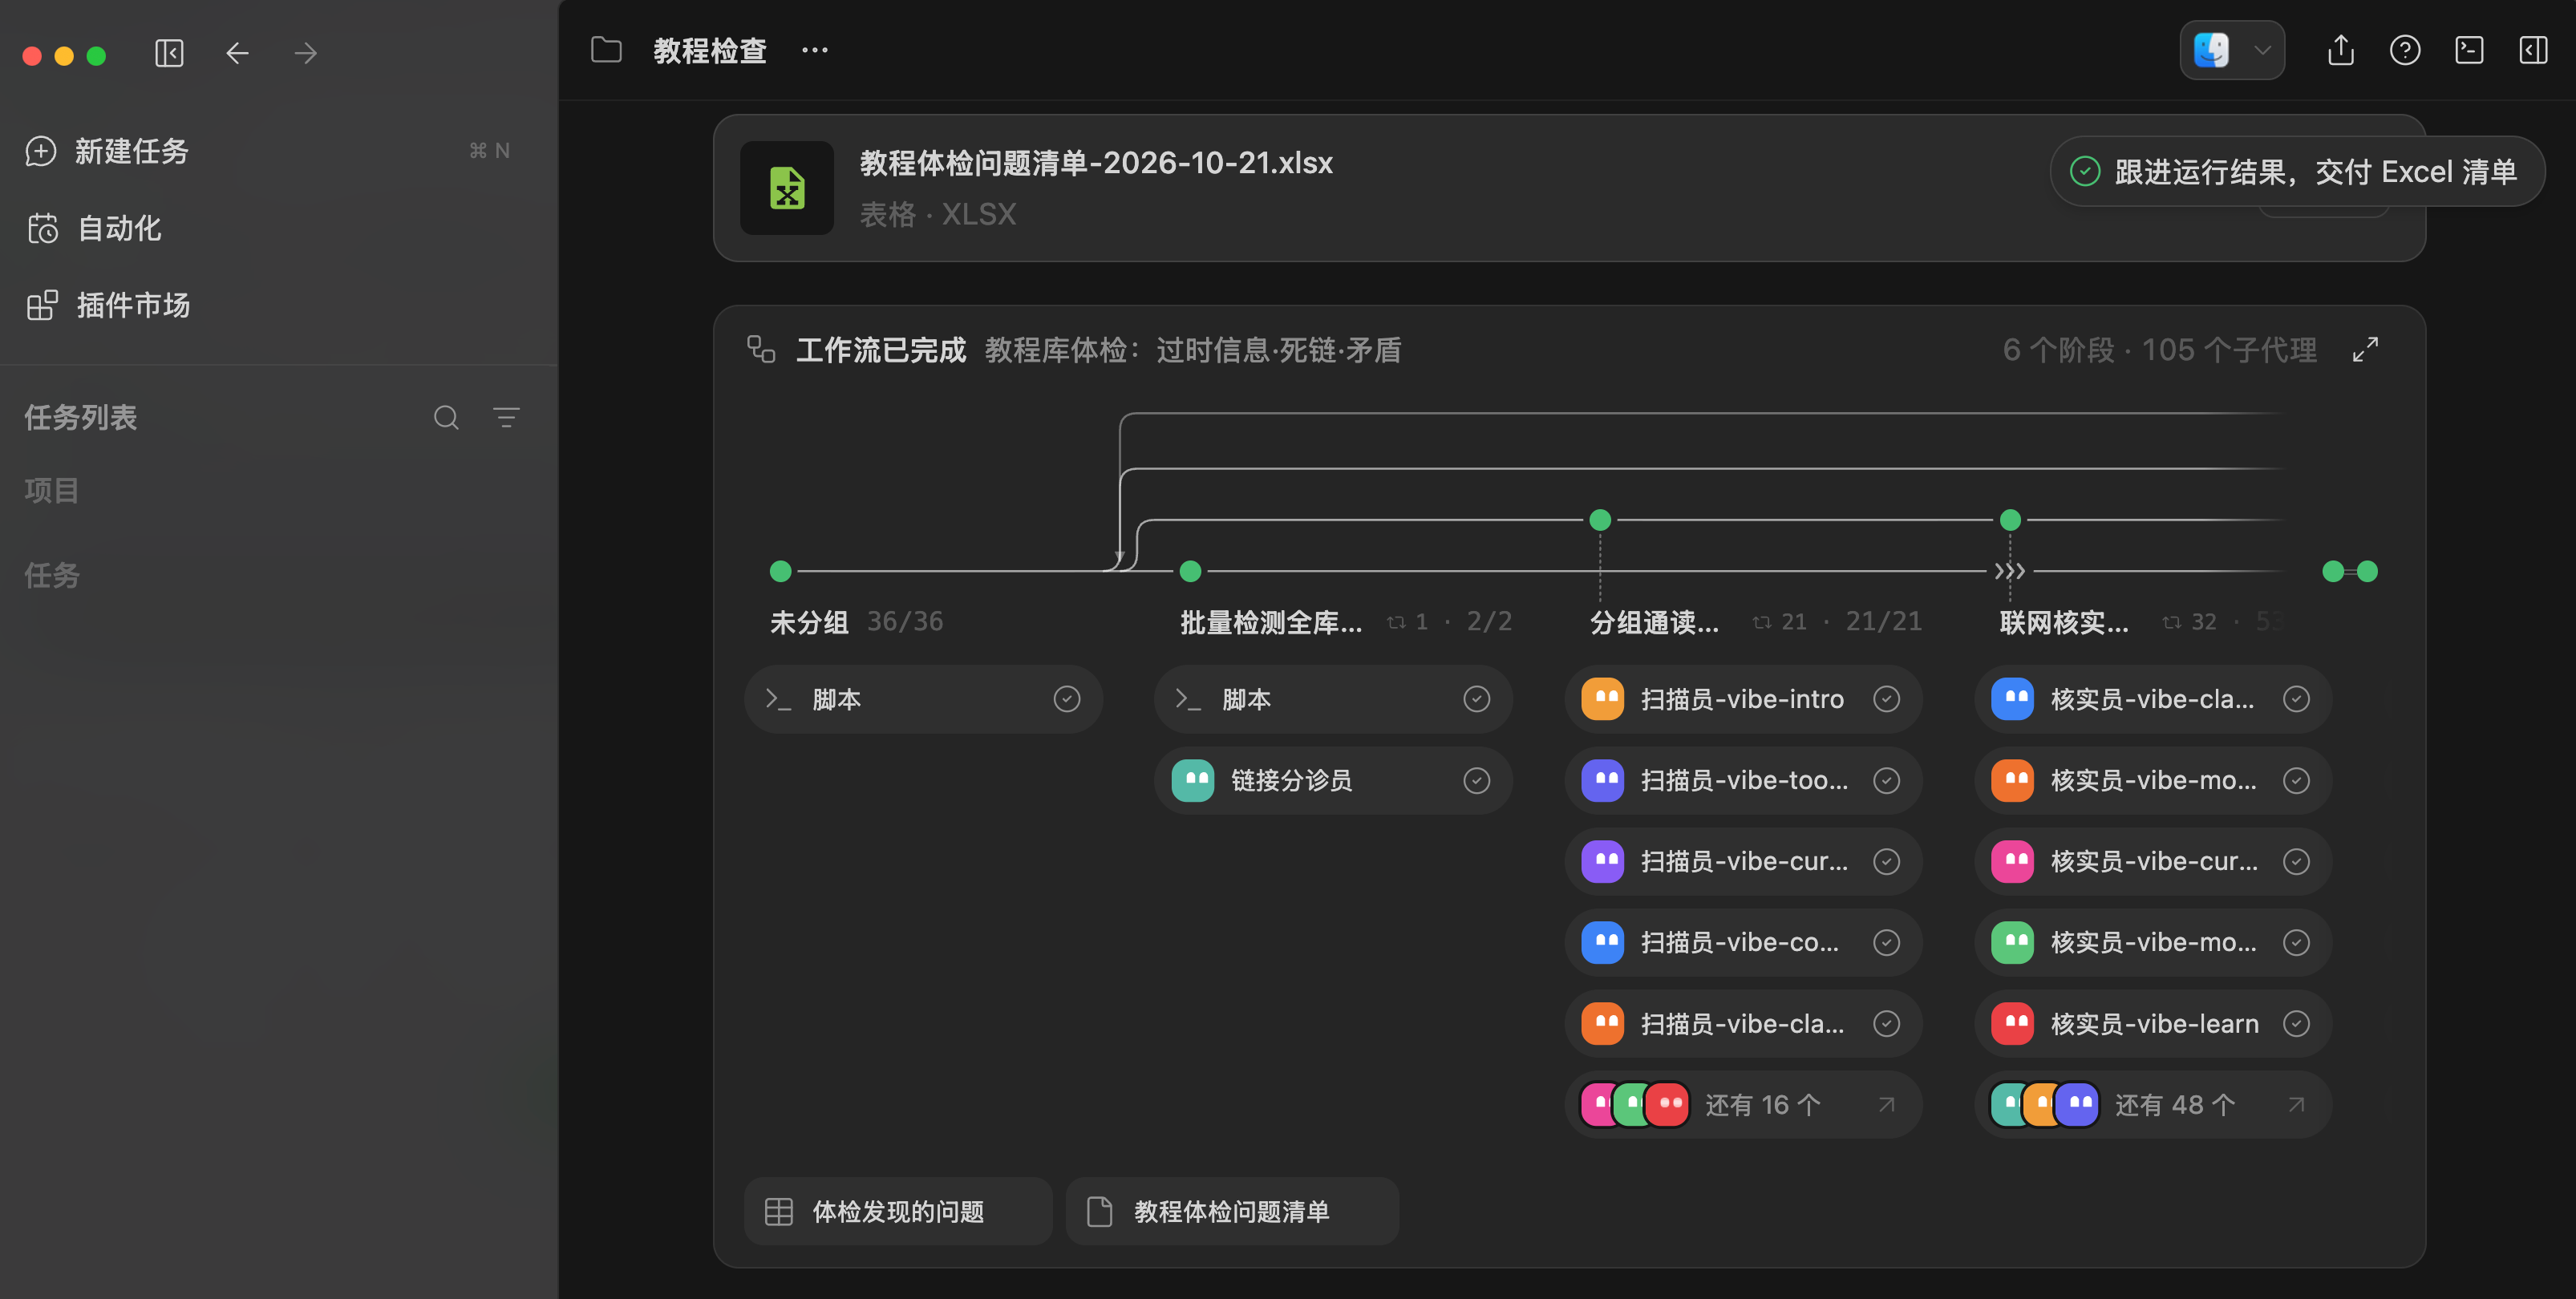The image size is (2576, 1299).
Task: Open the 脚本 item under 批量检测全库
Action: 1333,699
